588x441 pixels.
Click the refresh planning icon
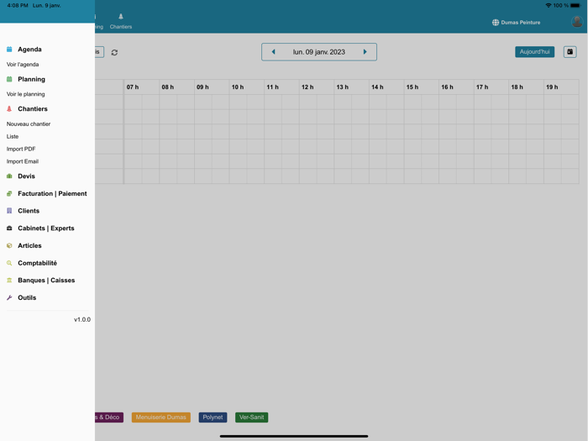pyautogui.click(x=114, y=52)
